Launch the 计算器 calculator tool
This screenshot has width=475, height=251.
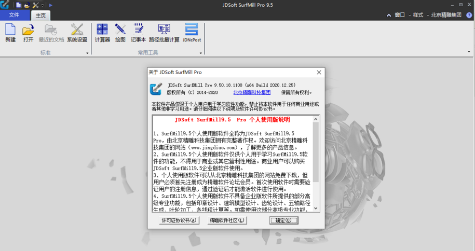[102, 33]
